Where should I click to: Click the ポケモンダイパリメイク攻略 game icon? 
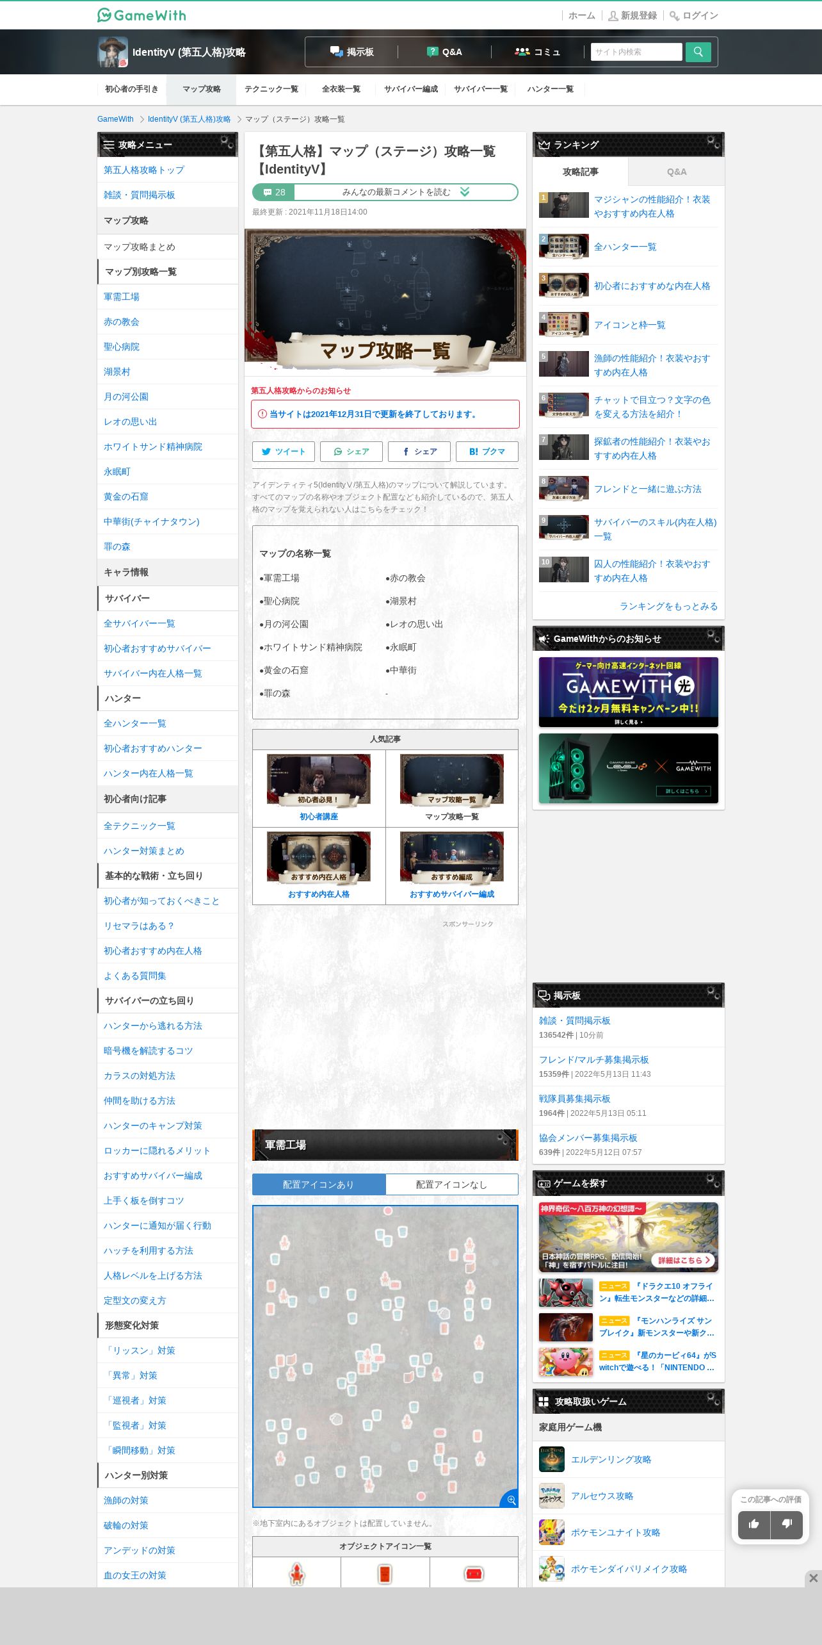(552, 1569)
